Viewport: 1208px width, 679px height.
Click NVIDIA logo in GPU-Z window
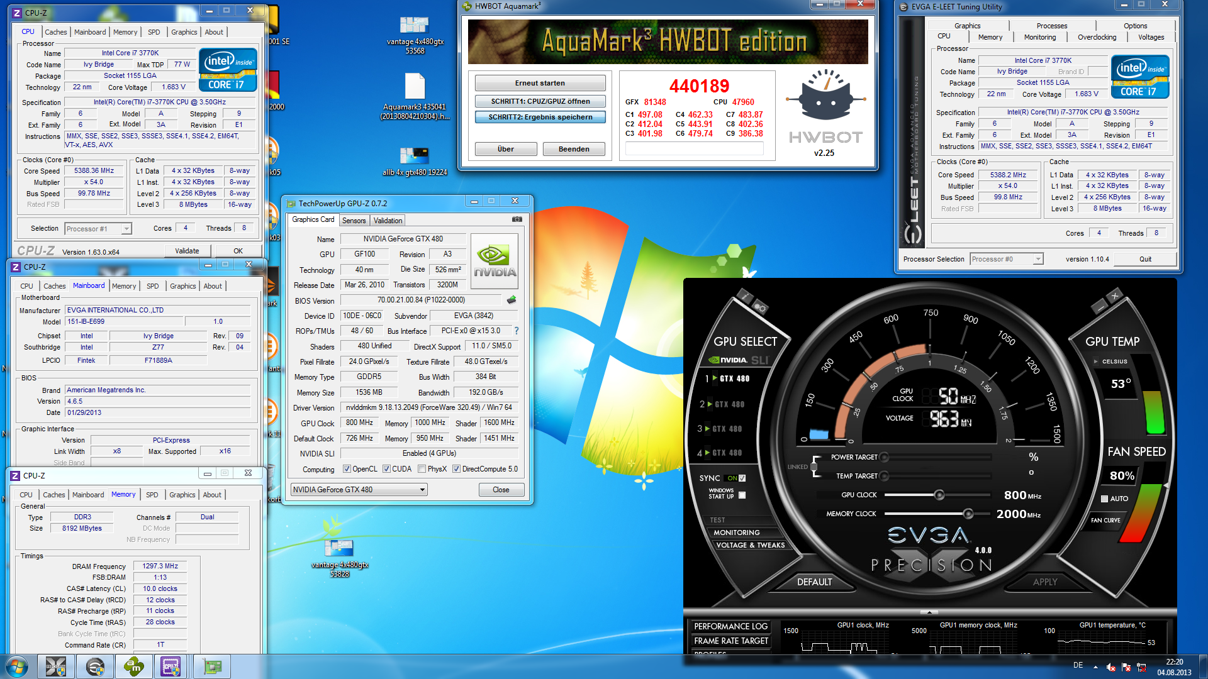495,262
